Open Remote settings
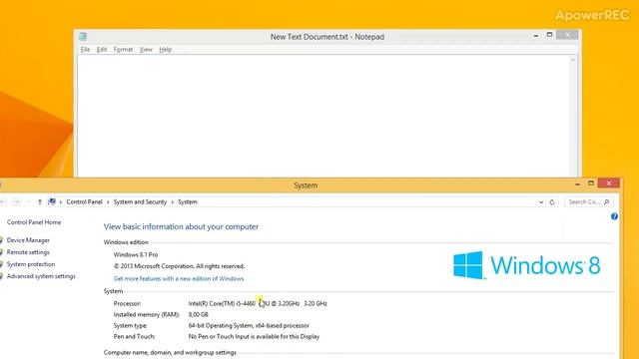639x359 pixels. tap(28, 252)
